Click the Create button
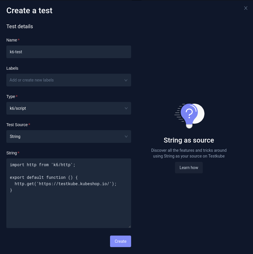The height and width of the screenshot is (254, 253). pos(120,241)
